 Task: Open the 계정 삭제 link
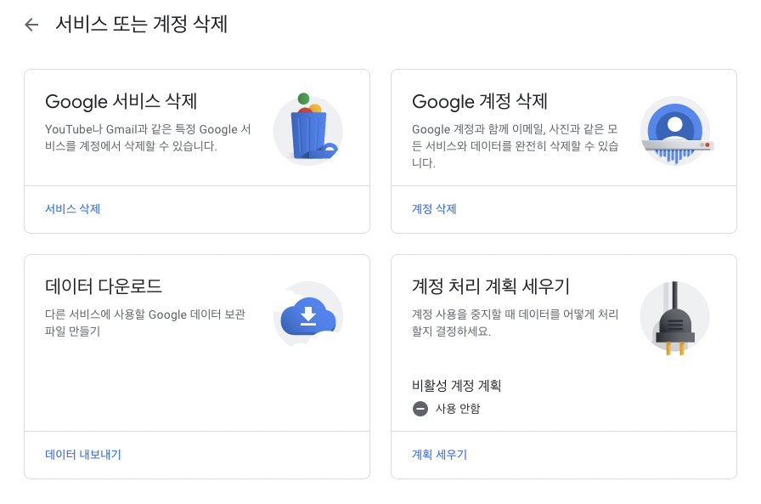(434, 209)
